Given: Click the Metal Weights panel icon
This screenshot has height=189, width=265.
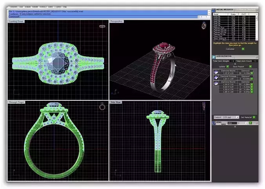Looking at the screenshot, I should (214, 10).
